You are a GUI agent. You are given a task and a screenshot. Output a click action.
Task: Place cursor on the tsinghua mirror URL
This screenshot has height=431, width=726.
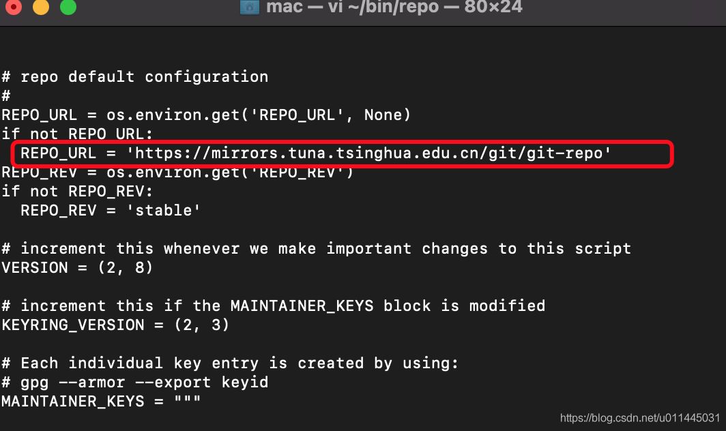[x=369, y=153]
